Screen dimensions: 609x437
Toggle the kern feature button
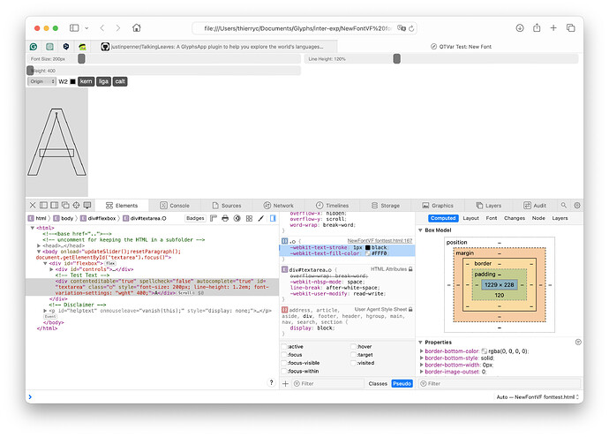coord(86,81)
